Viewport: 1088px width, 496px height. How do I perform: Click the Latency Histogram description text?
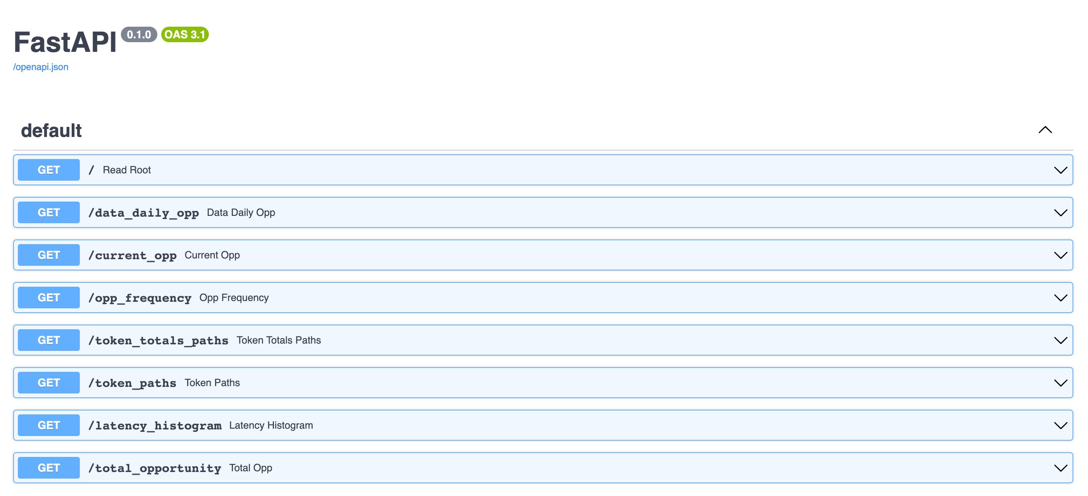(x=271, y=426)
